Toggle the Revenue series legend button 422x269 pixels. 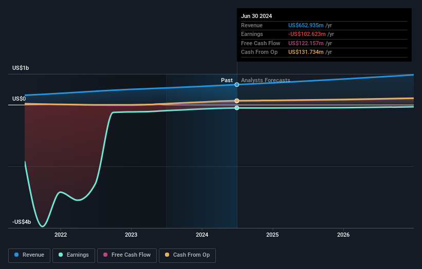point(29,255)
